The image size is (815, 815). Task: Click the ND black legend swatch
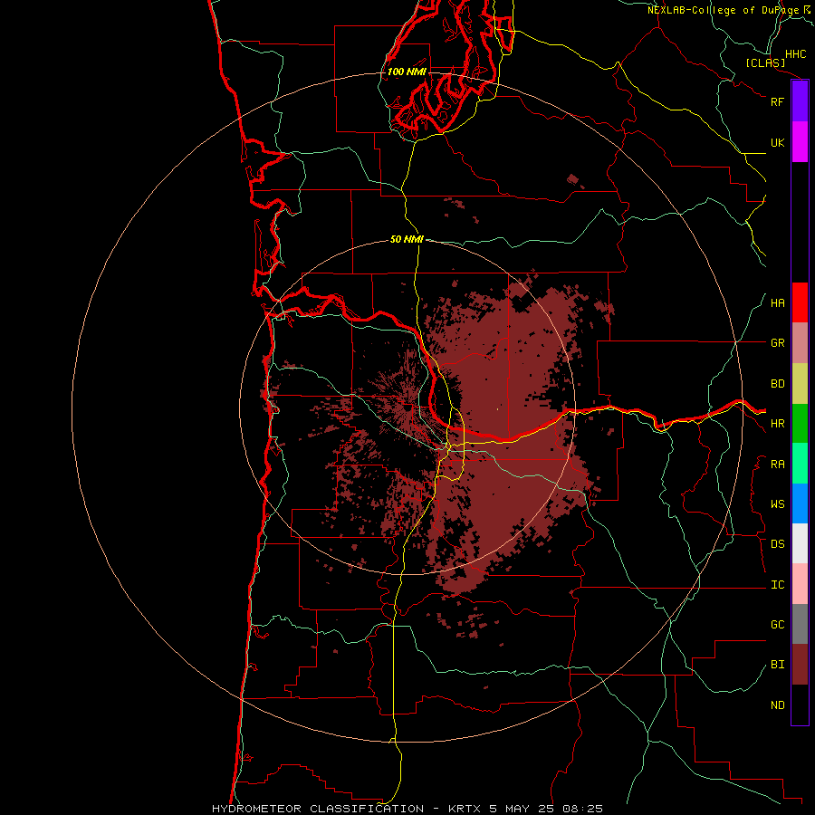(x=800, y=705)
